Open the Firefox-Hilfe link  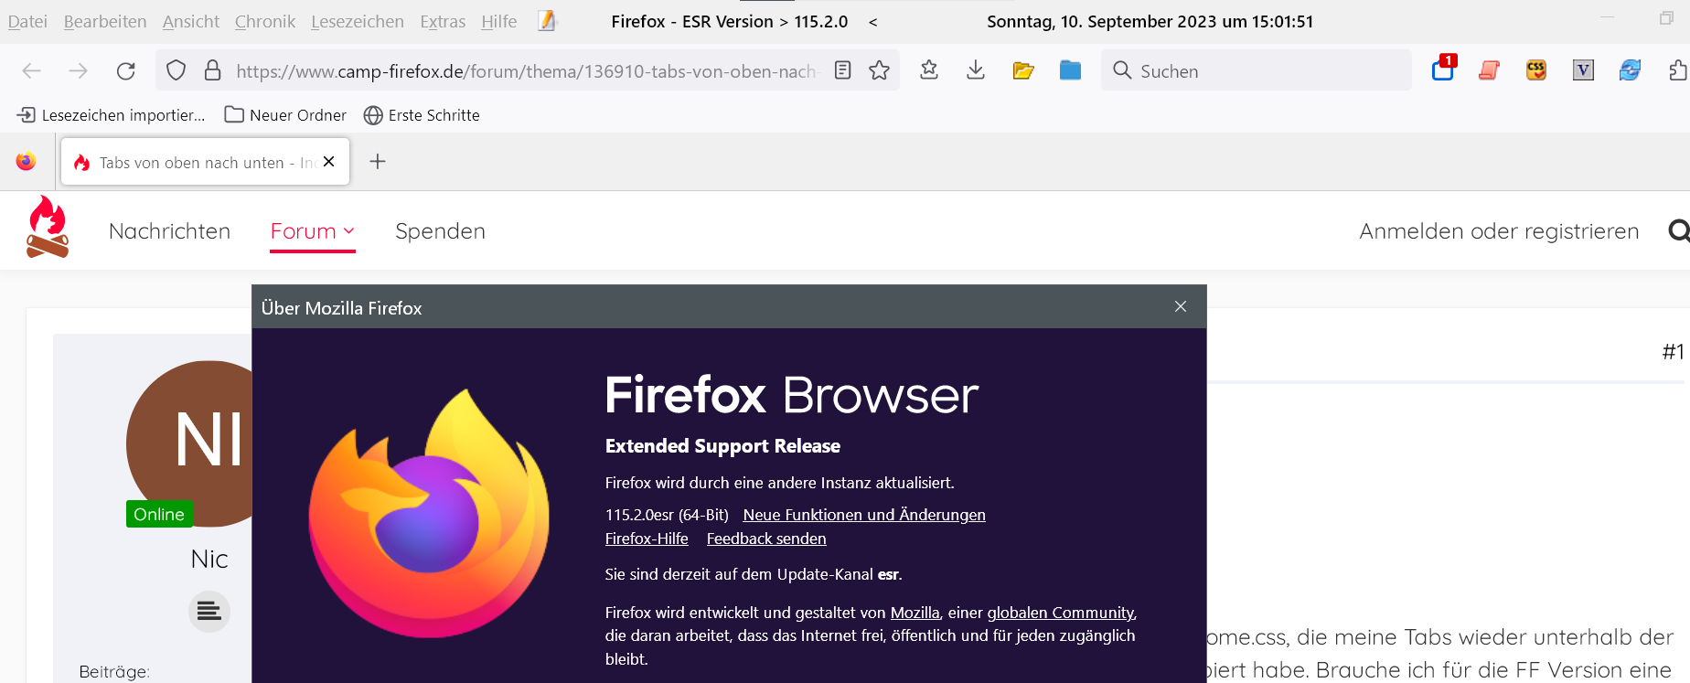(x=647, y=539)
